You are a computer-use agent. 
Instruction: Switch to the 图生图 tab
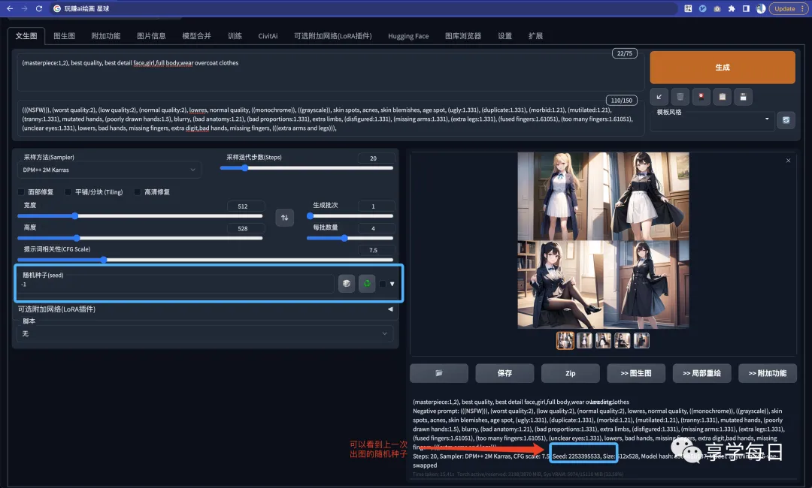pos(64,36)
